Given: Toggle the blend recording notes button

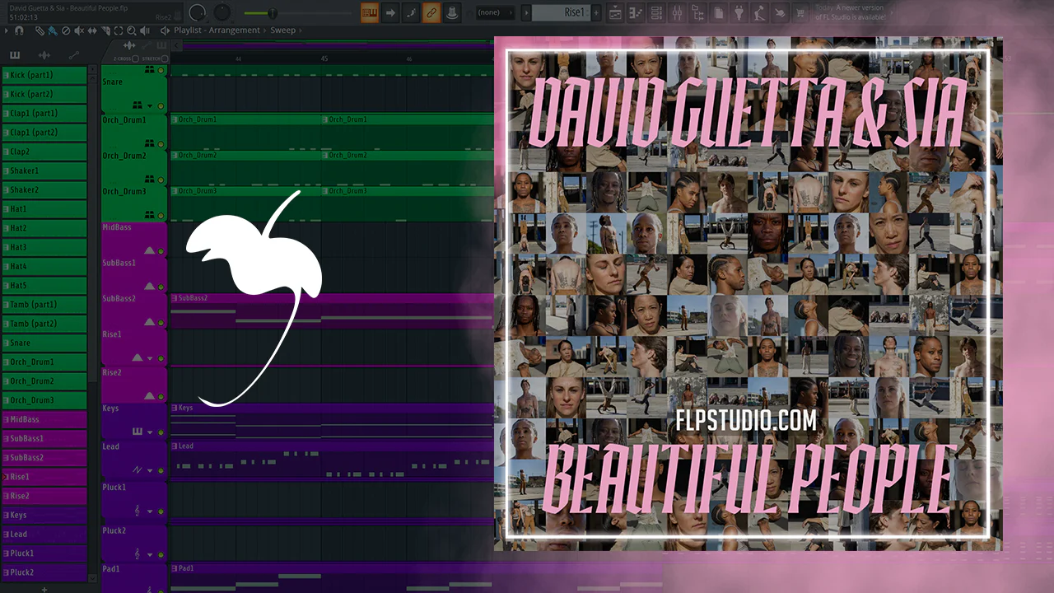Looking at the screenshot, I should 411,12.
